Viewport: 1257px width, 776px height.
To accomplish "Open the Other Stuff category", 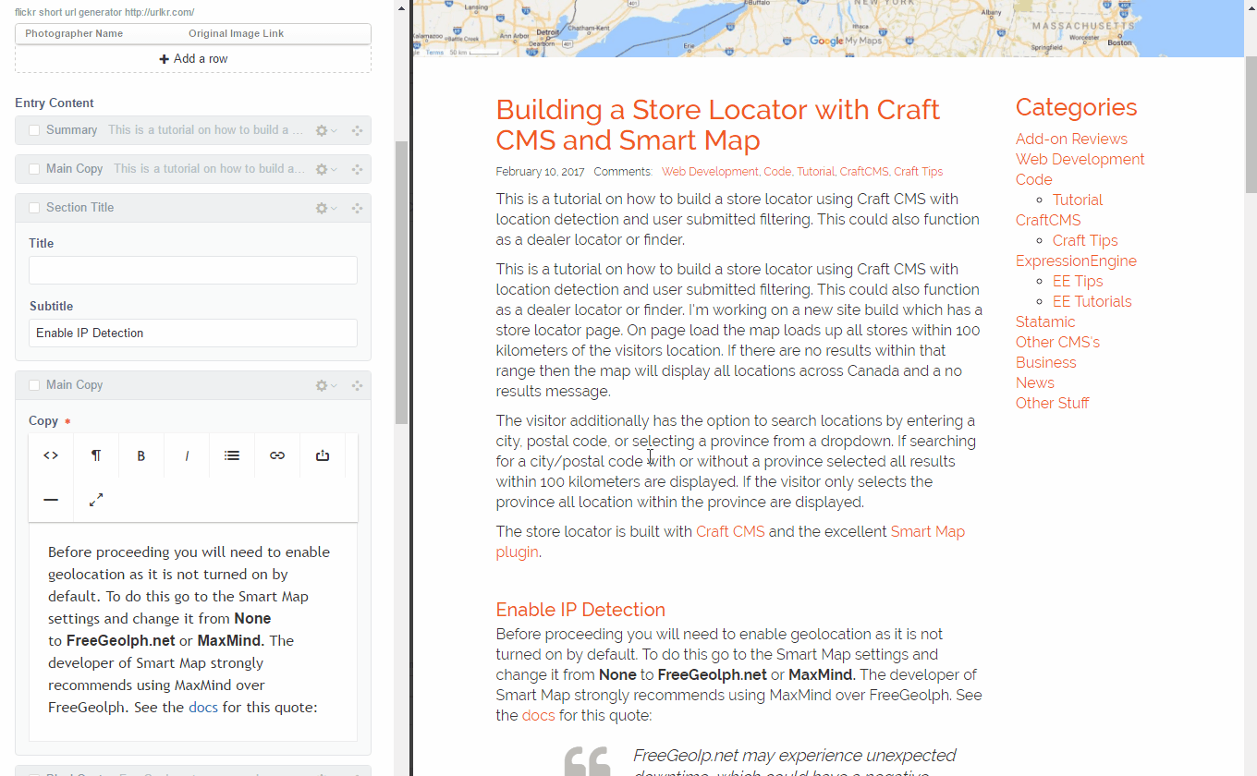I will click(x=1052, y=403).
